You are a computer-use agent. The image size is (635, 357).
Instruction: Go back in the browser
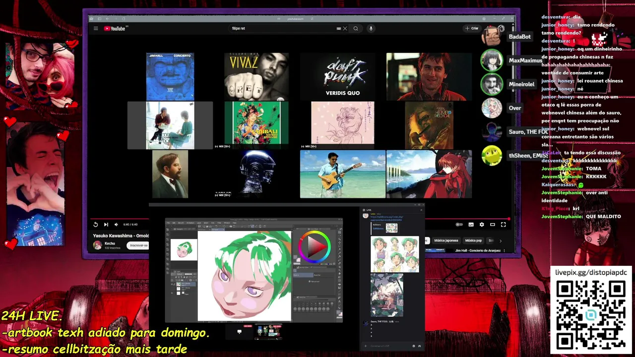(x=108, y=19)
